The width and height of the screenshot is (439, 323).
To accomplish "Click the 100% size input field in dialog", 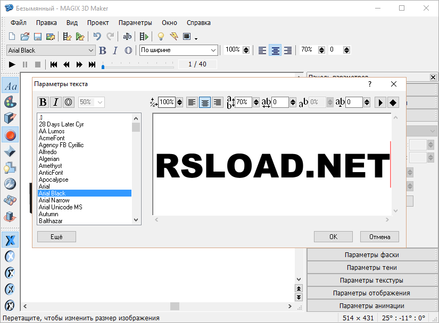I will (167, 102).
